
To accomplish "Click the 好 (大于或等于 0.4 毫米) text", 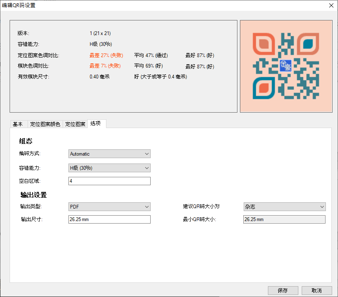I will (x=161, y=77).
